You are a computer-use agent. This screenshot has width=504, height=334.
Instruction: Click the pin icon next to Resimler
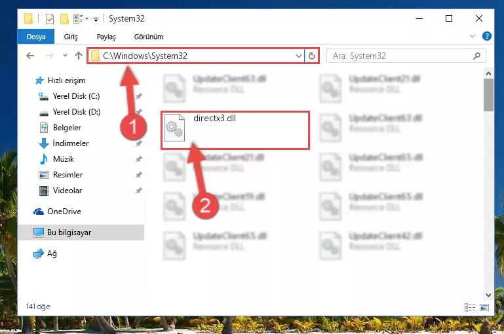click(138, 175)
